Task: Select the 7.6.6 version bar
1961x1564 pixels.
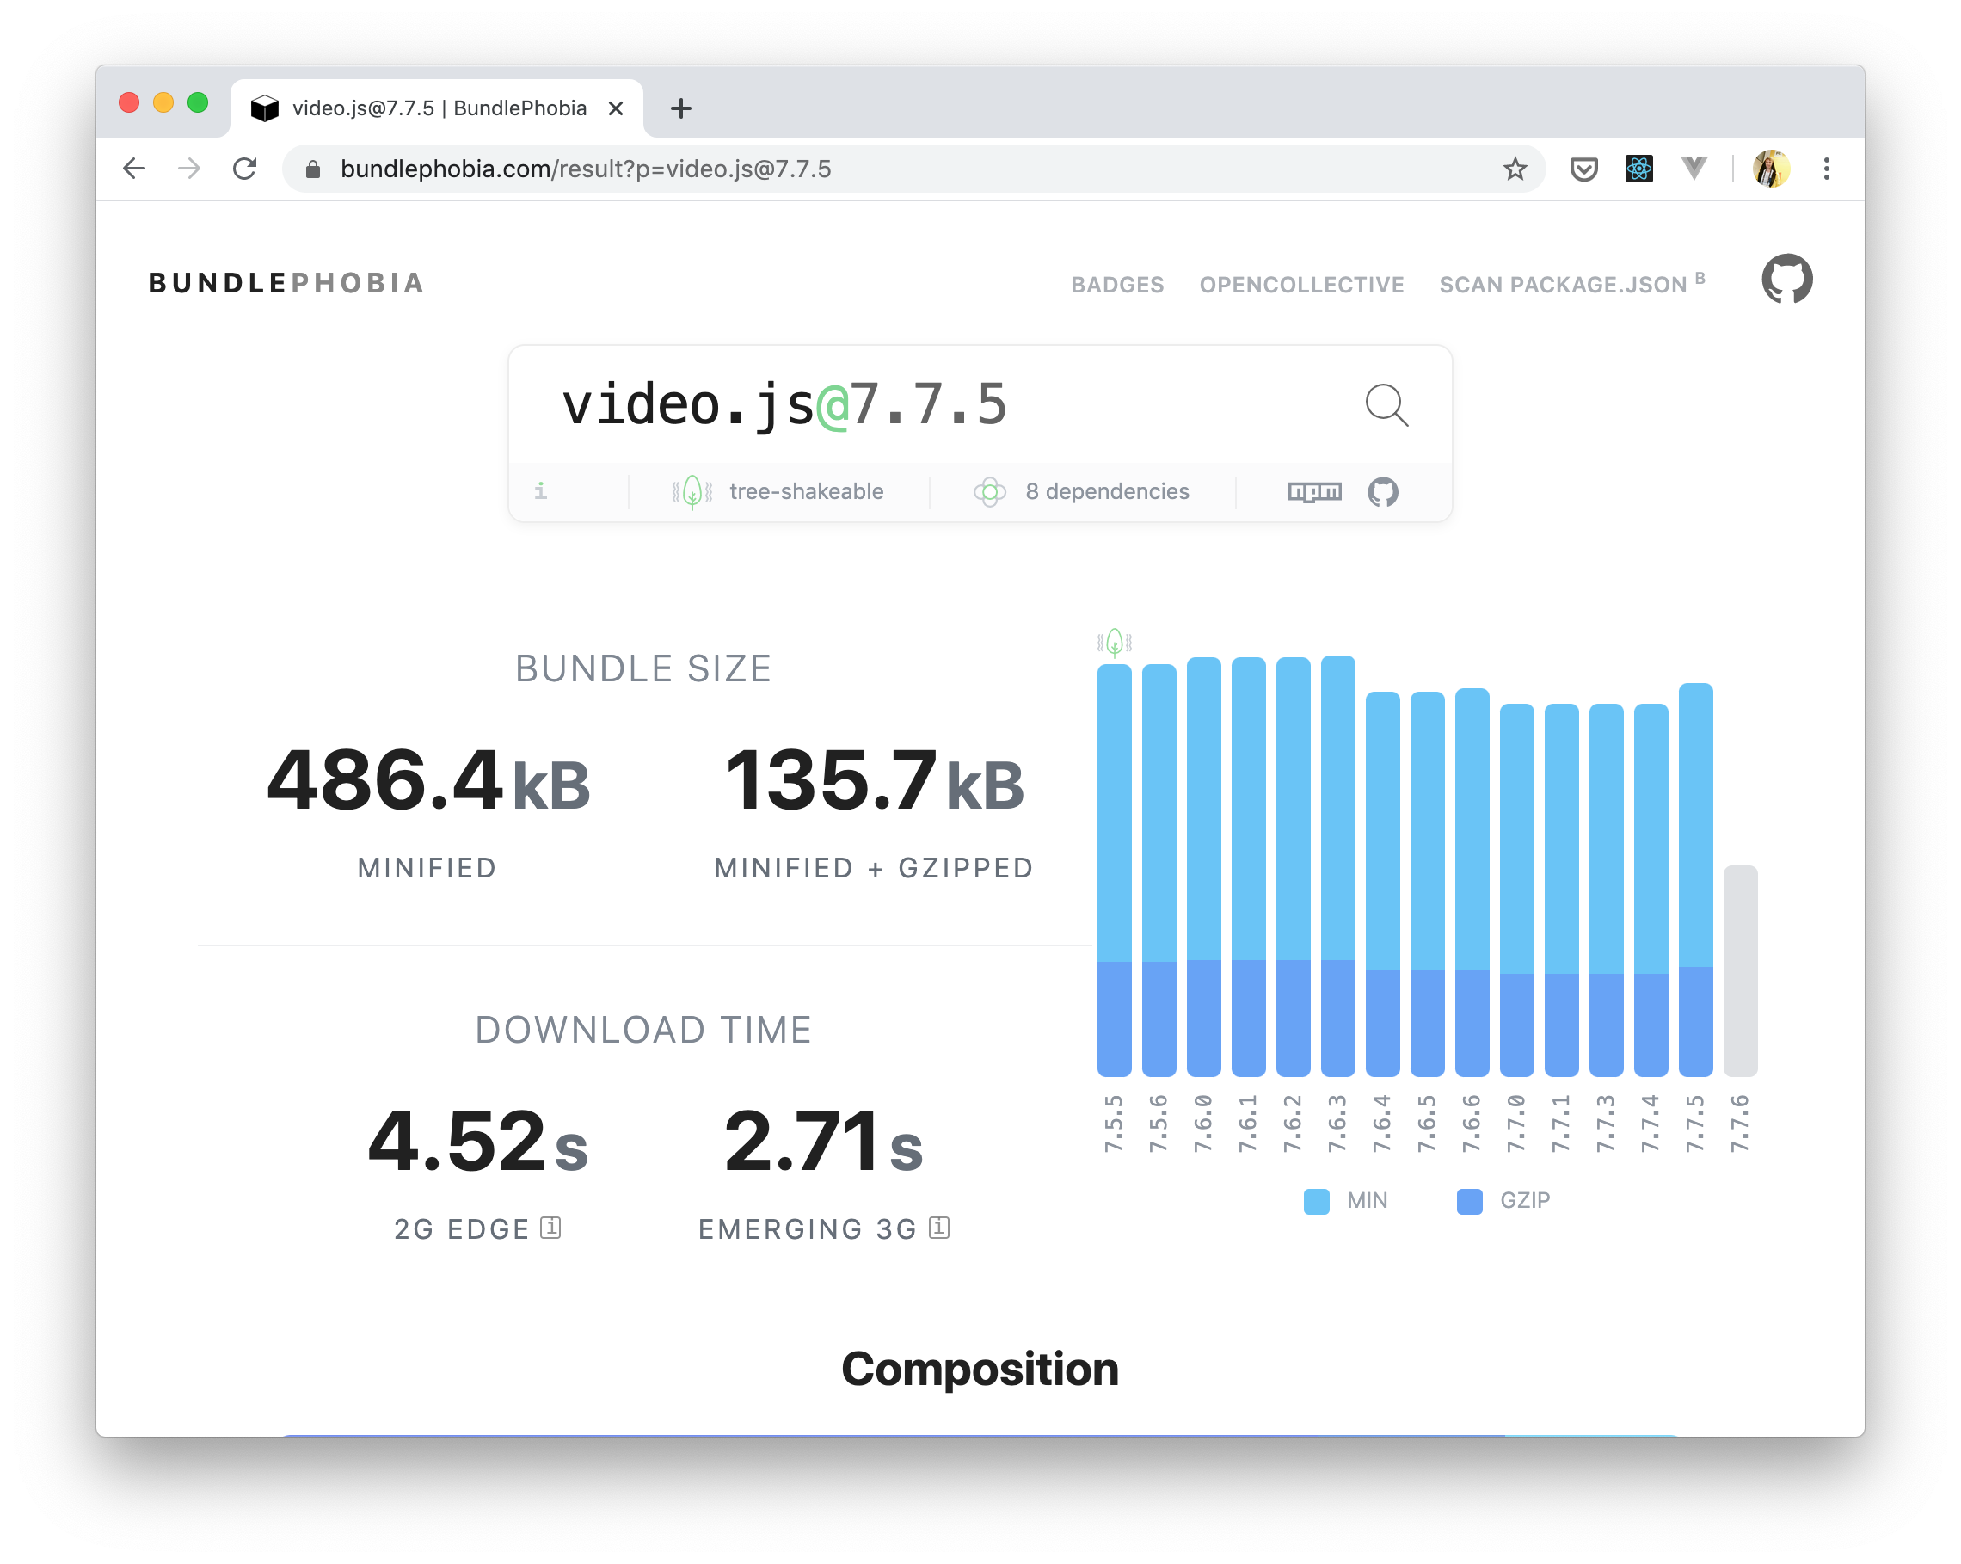Action: pos(1472,882)
